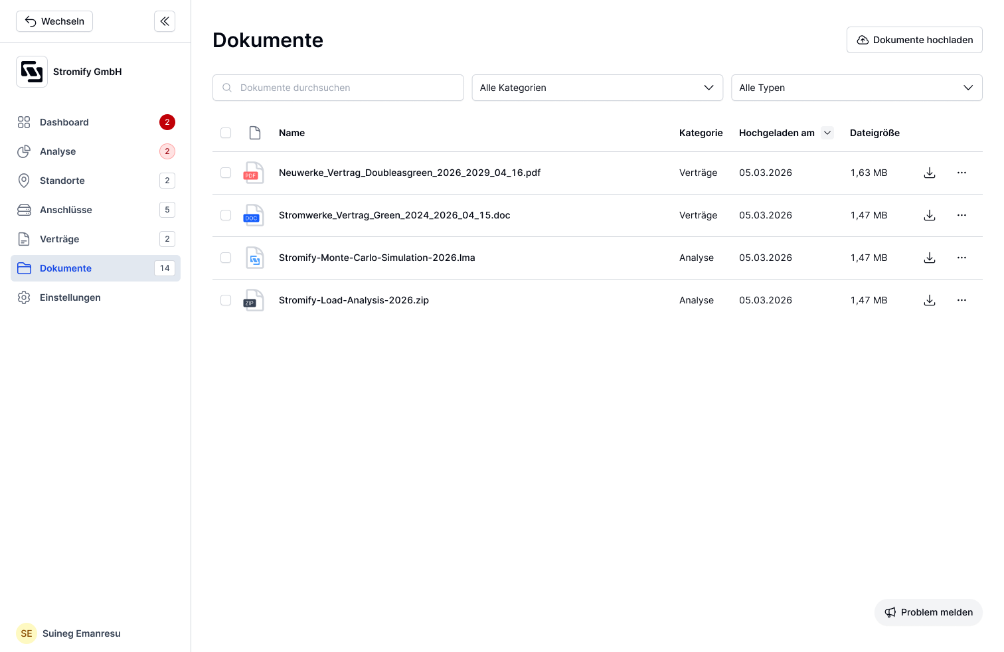1004x652 pixels.
Task: Select all documents with header checkbox
Action: pos(226,133)
